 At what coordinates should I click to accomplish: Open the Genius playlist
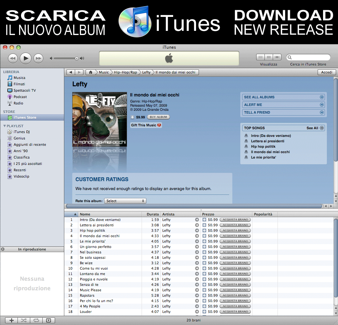[x=19, y=138]
